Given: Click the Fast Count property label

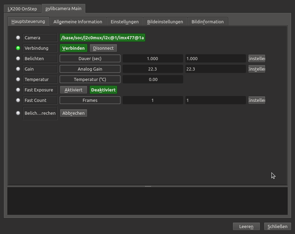Looking at the screenshot, I should pyautogui.click(x=40, y=100).
